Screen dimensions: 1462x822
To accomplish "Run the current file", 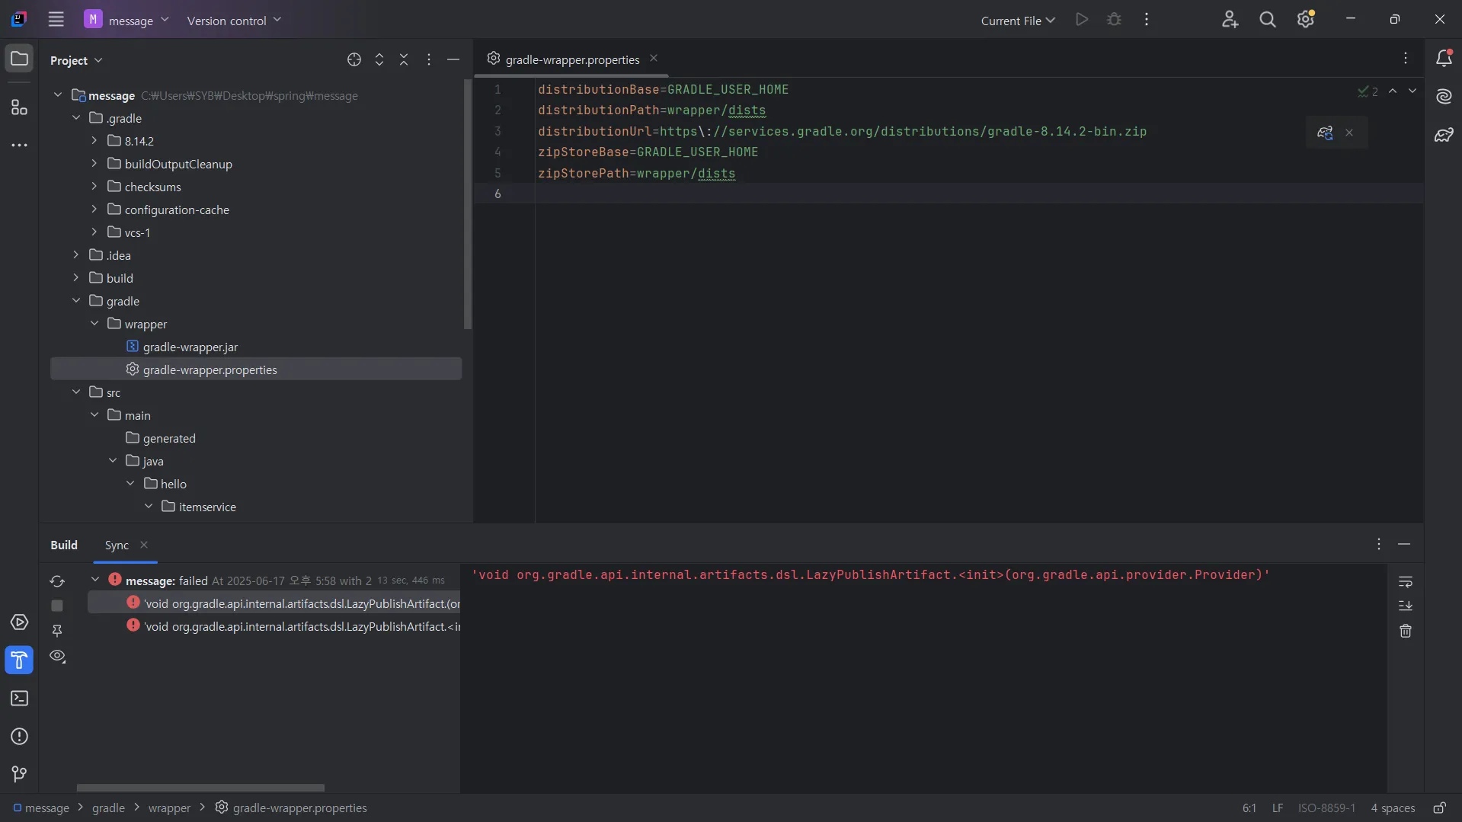I will click(x=1082, y=20).
